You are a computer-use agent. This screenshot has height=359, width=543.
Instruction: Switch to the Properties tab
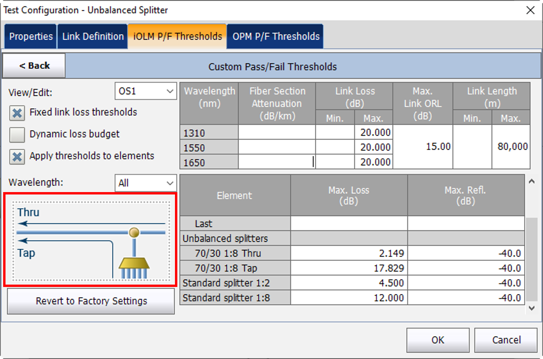click(x=31, y=36)
